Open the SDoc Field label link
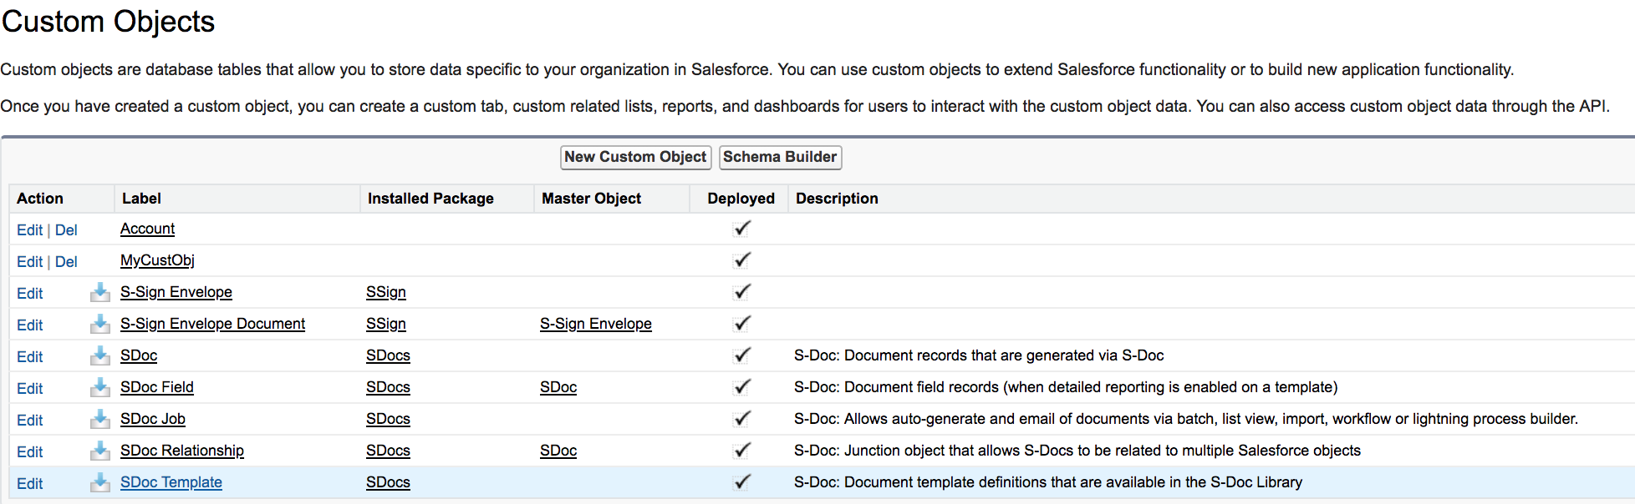The height and width of the screenshot is (504, 1635). point(157,387)
